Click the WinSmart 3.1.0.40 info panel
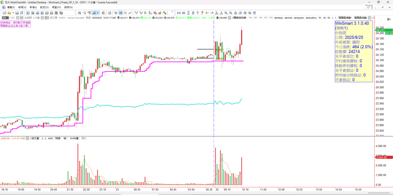This screenshot has height=195, width=393. [353, 52]
